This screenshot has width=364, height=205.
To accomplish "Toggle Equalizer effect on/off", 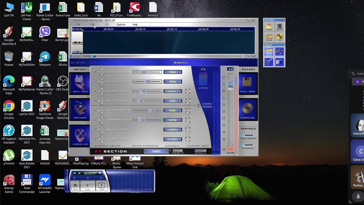I will coord(102,130).
